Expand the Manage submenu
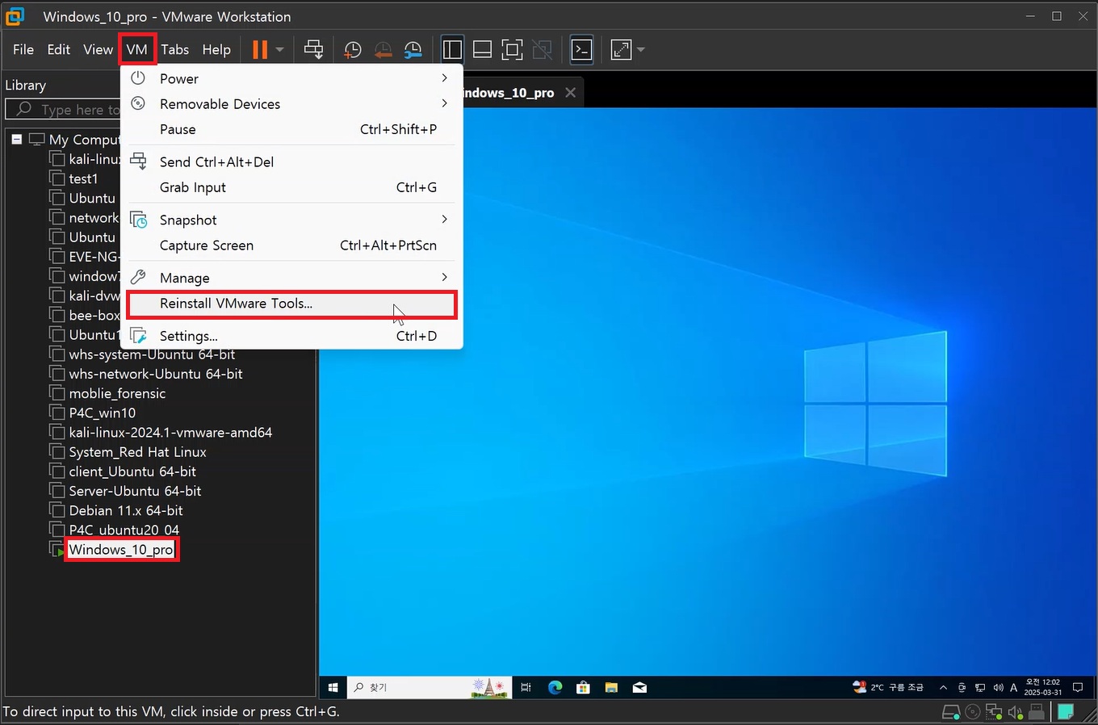 pyautogui.click(x=291, y=278)
